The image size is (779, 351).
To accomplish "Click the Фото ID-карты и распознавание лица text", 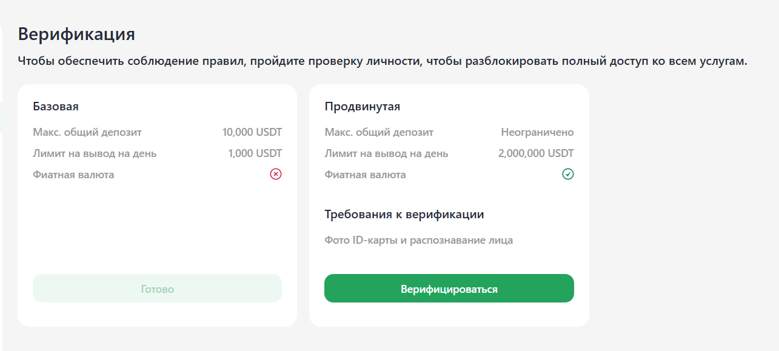I will [419, 240].
